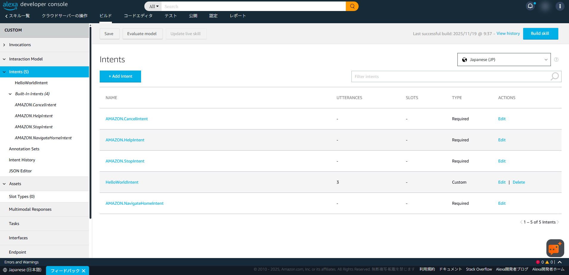Viewport: 569px width, 275px height.
Task: Click the + Add Intent button
Action: 120,76
